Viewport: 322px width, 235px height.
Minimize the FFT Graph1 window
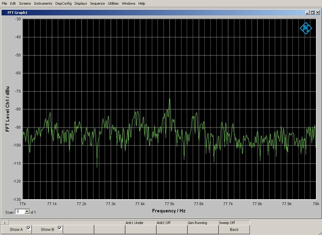click(307, 13)
